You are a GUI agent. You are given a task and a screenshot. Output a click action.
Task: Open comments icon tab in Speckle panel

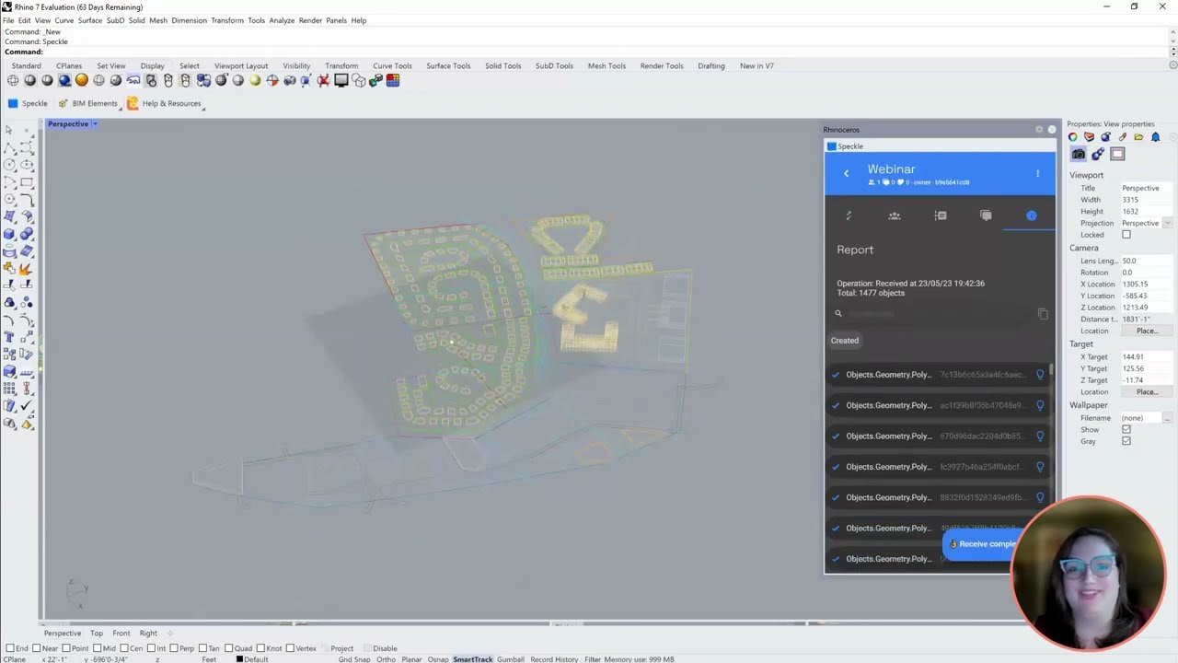[986, 215]
